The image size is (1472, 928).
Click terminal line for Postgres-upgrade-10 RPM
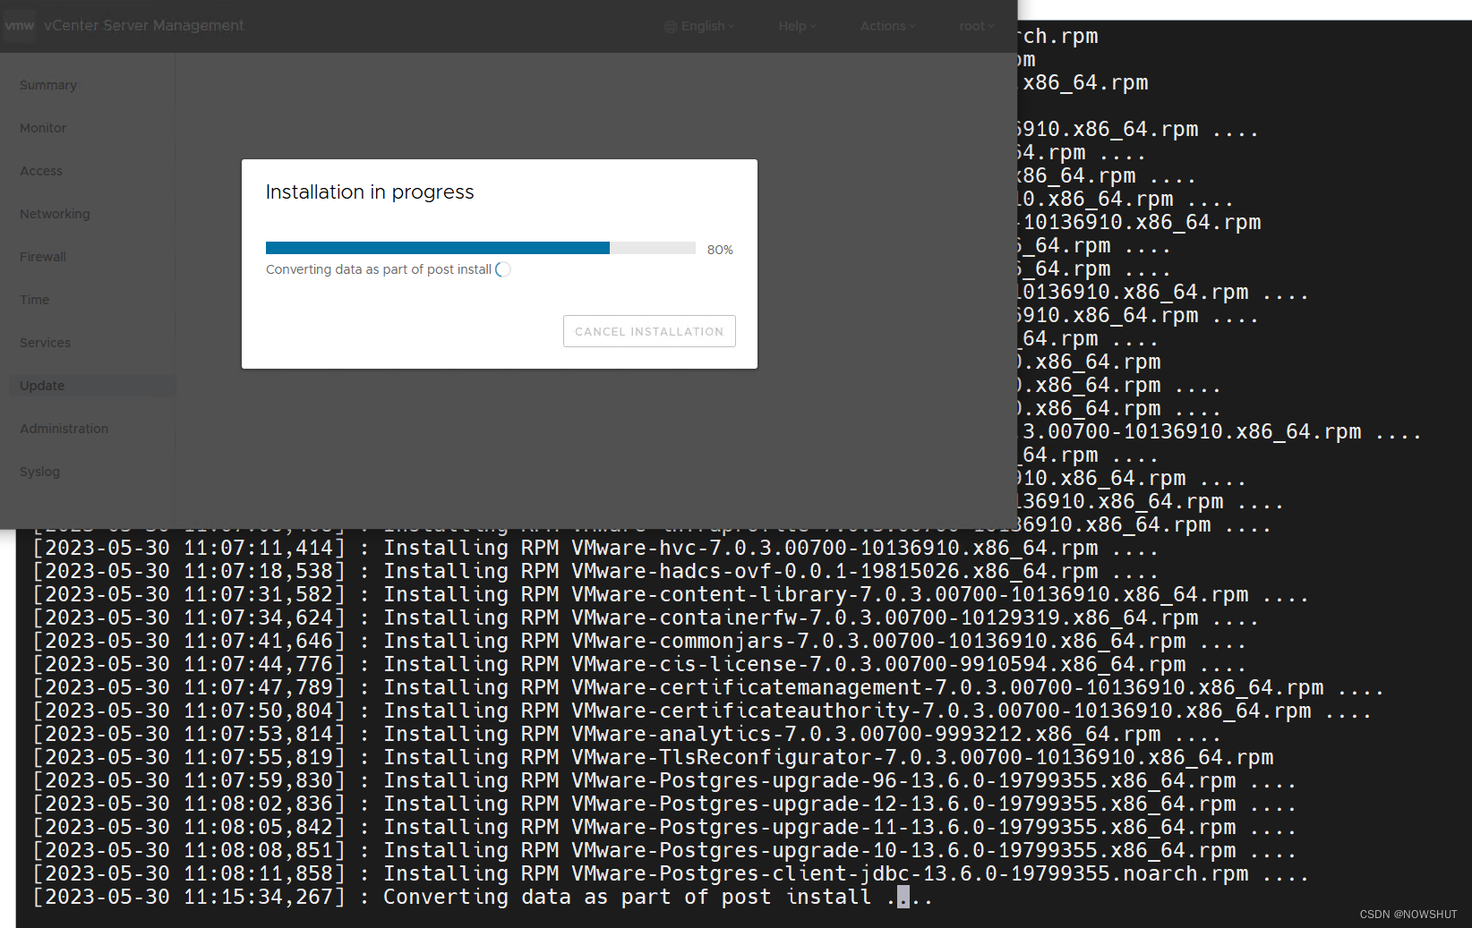tap(664, 850)
